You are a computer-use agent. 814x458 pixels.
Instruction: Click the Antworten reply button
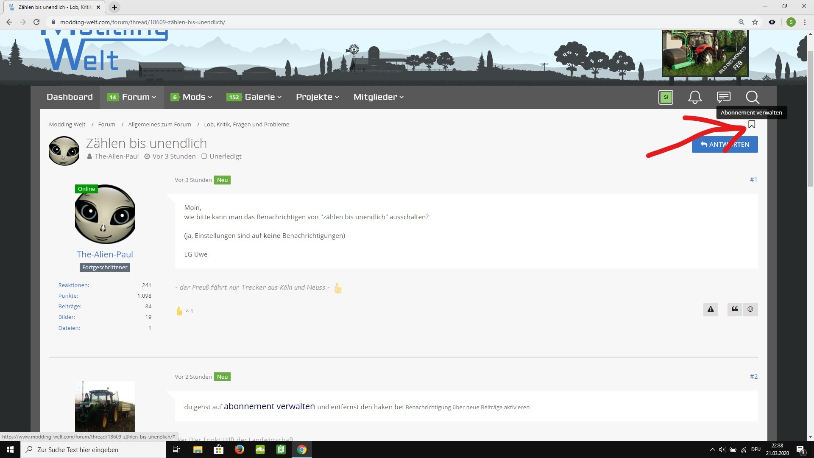click(x=725, y=144)
